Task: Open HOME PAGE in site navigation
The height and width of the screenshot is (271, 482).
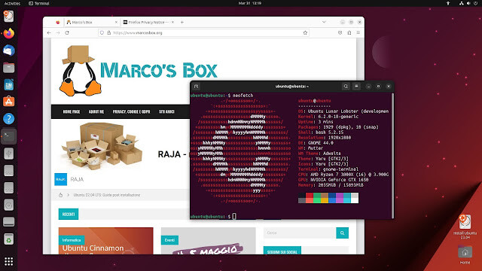Action: (x=72, y=112)
